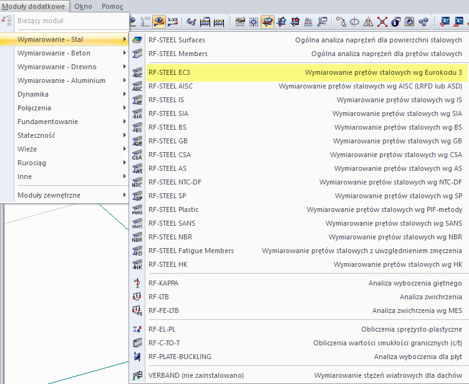Click the mirror triangles toolbar icon
Screen dimensions: 469x384
(x=368, y=22)
